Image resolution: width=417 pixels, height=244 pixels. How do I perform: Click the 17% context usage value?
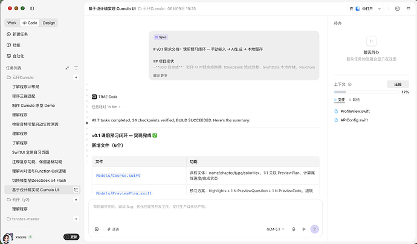point(406,92)
